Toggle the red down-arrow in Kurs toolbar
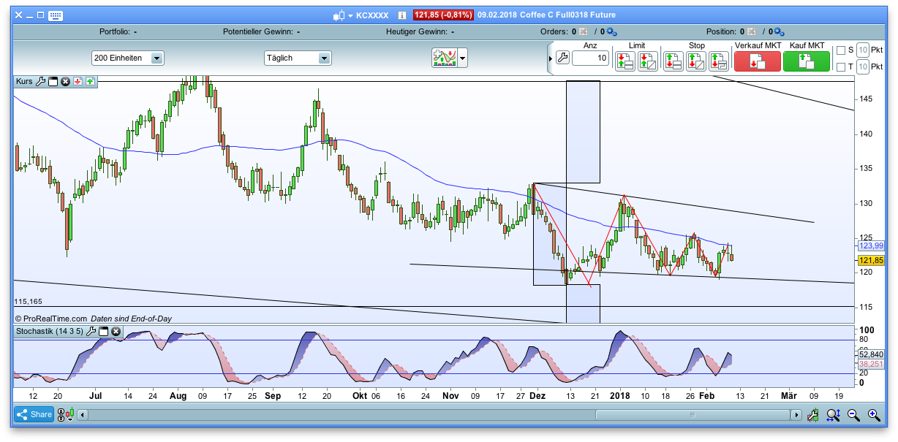The image size is (898, 442). (x=78, y=81)
